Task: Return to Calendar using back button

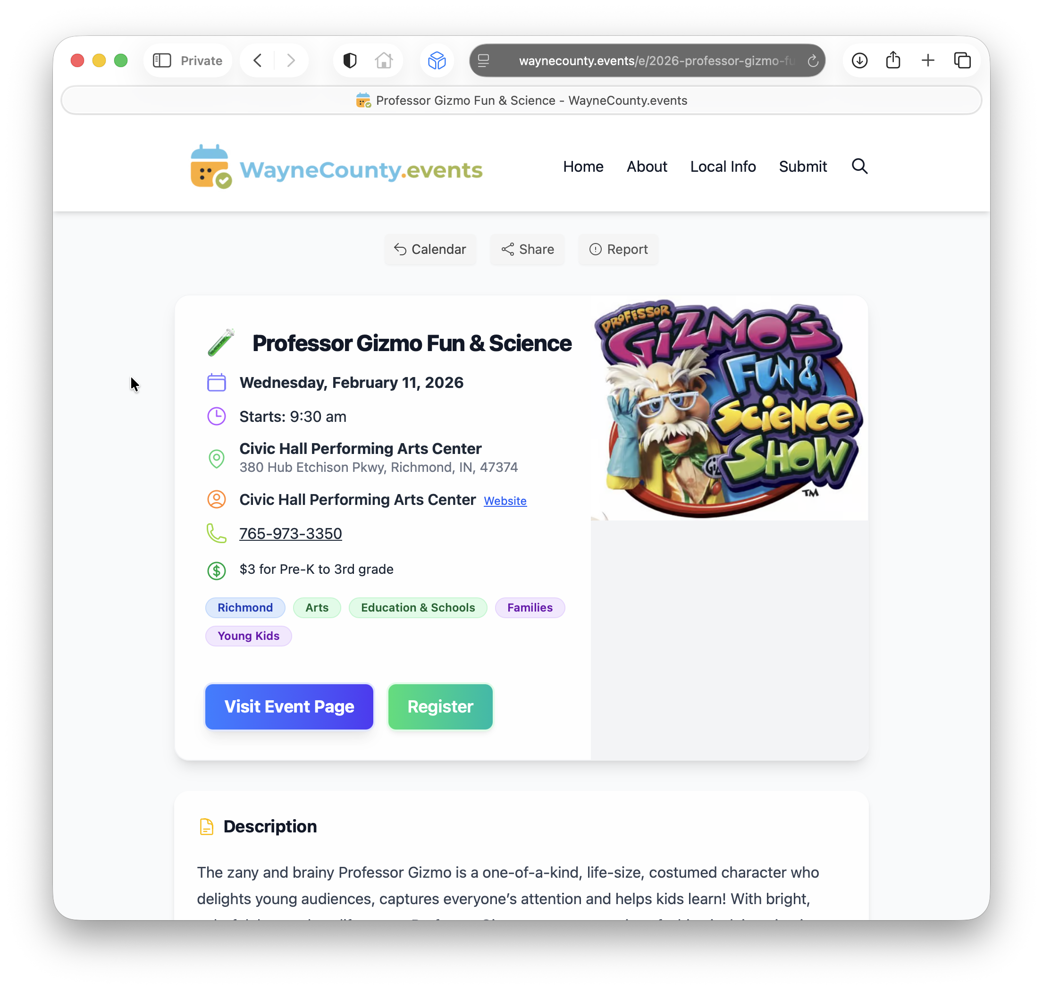Action: pos(430,249)
